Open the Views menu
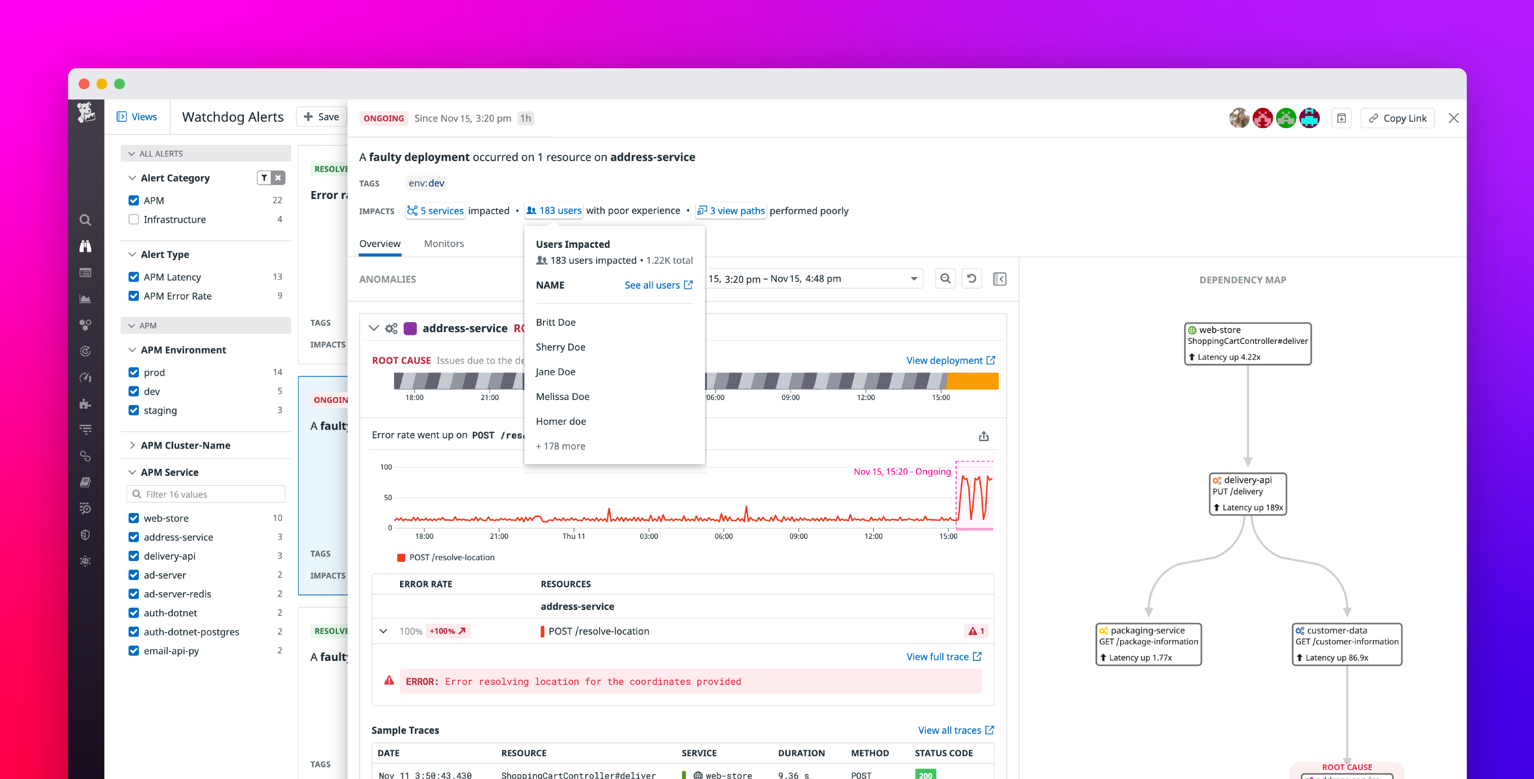The width and height of the screenshot is (1534, 779). click(138, 117)
